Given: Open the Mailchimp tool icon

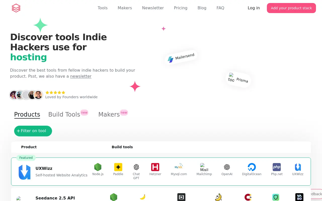Looking at the screenshot, I should point(204,167).
